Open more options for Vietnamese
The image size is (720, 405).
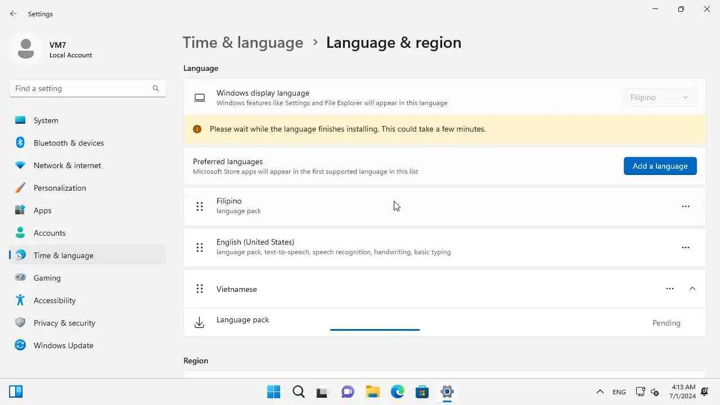tap(669, 289)
